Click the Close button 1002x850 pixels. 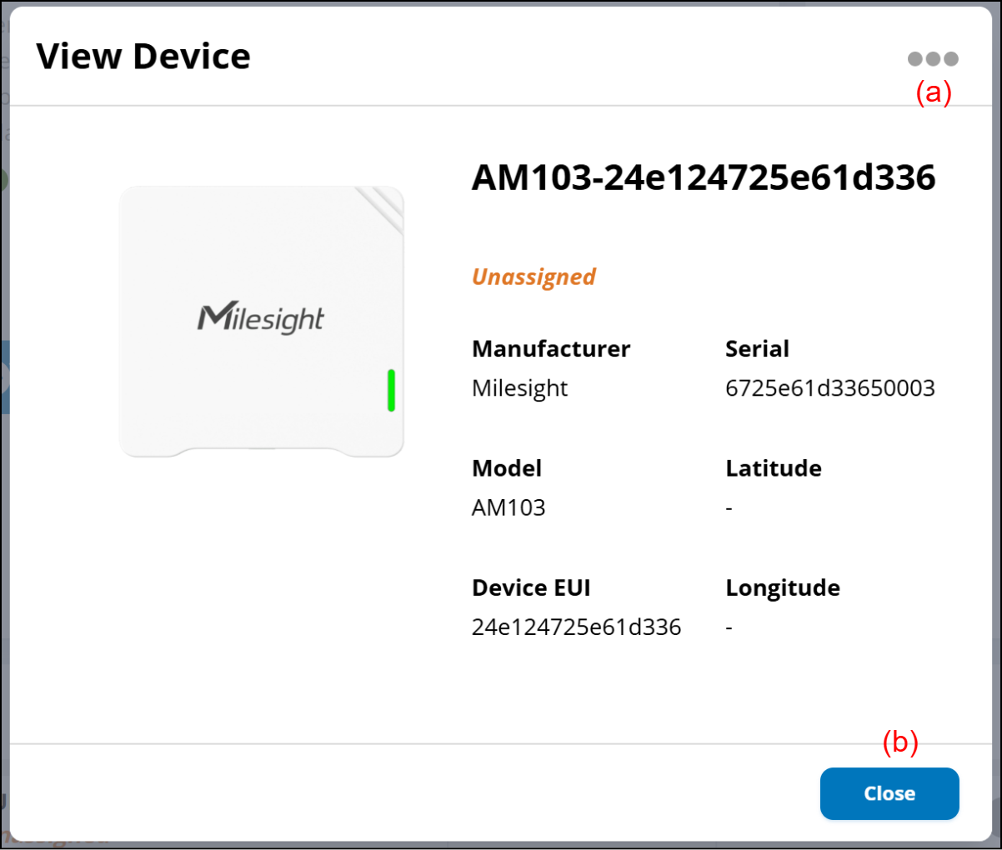tap(889, 793)
